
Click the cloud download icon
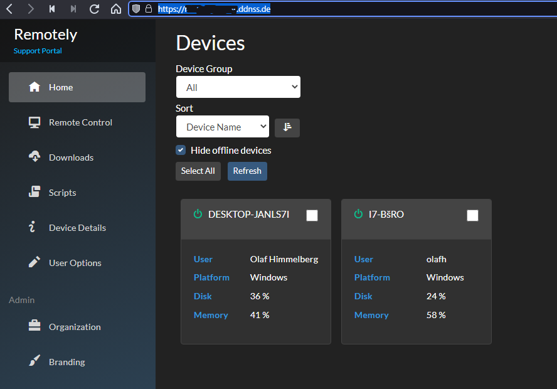pyautogui.click(x=34, y=156)
